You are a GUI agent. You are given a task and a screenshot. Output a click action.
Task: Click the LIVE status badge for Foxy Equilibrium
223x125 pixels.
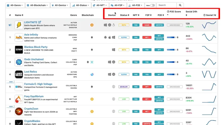[x=124, y=99]
